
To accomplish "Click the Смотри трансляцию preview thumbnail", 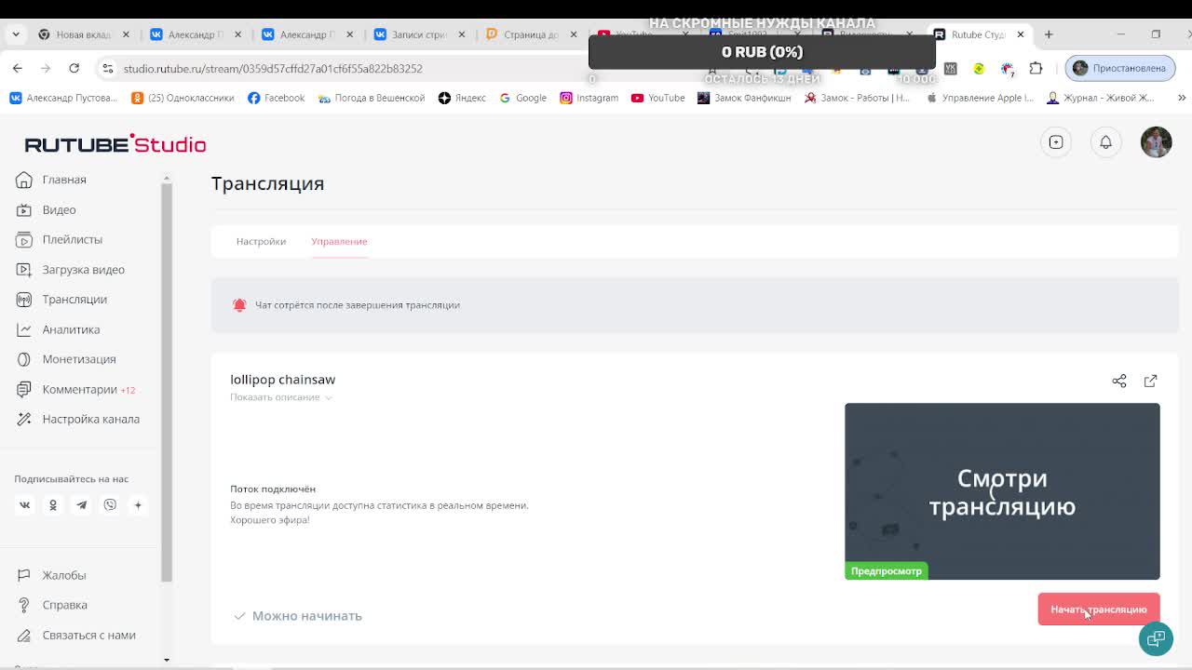I will (x=1002, y=491).
